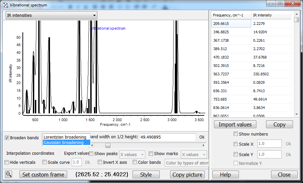
Task: Enable the Hide verticals checkbox
Action: click(7, 162)
